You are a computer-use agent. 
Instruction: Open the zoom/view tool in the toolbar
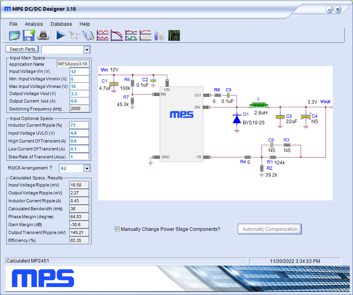(88, 36)
